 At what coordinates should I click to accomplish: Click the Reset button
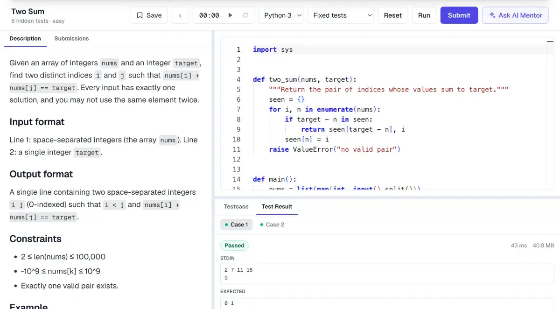[x=393, y=15]
